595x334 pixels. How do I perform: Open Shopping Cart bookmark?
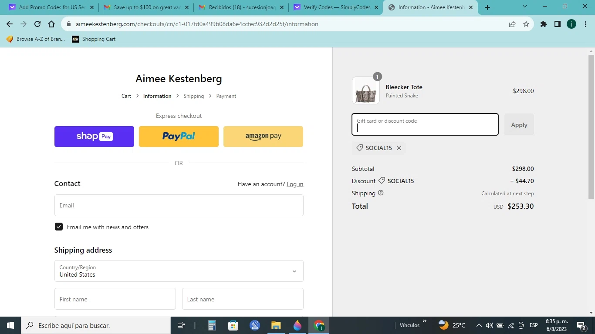coord(94,39)
